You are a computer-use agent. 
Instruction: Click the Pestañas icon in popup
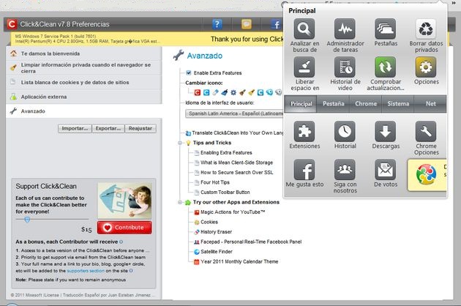386,29
